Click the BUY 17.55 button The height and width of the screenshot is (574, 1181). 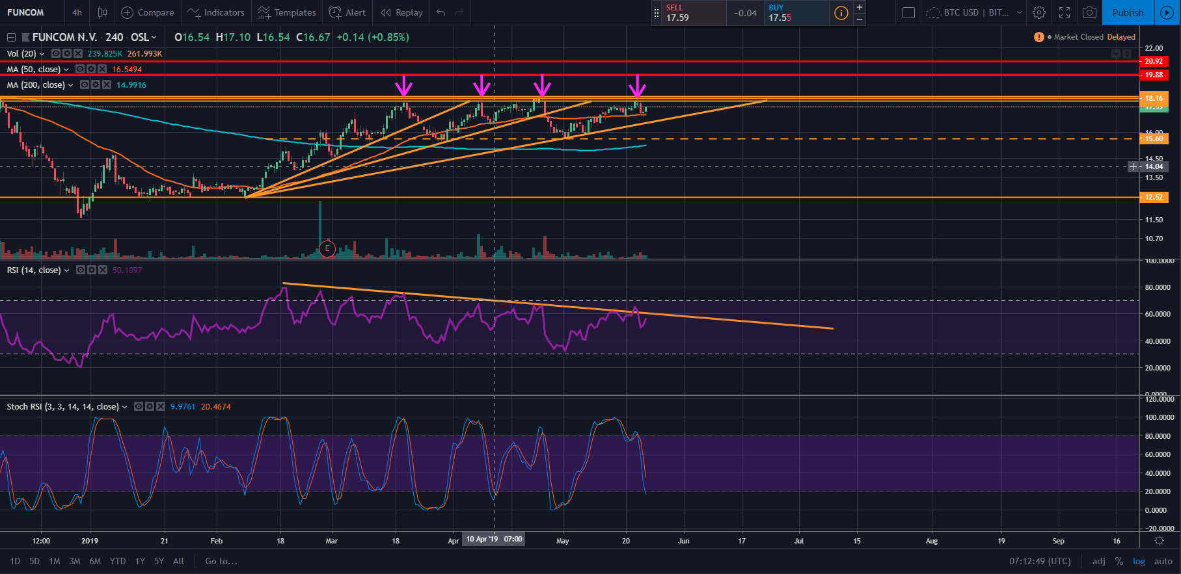[796, 13]
